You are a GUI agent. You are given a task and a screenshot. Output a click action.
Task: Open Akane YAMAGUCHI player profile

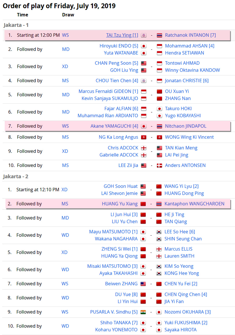point(114,126)
